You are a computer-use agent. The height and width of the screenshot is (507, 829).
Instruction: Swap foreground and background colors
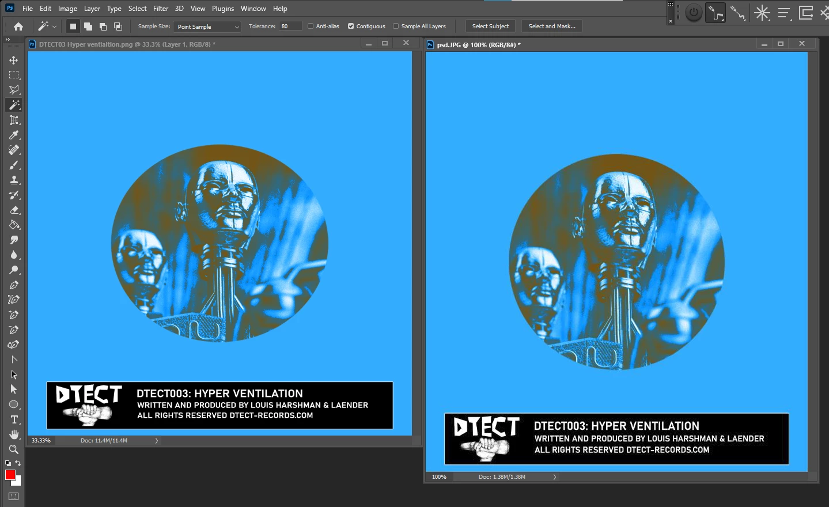coord(18,463)
